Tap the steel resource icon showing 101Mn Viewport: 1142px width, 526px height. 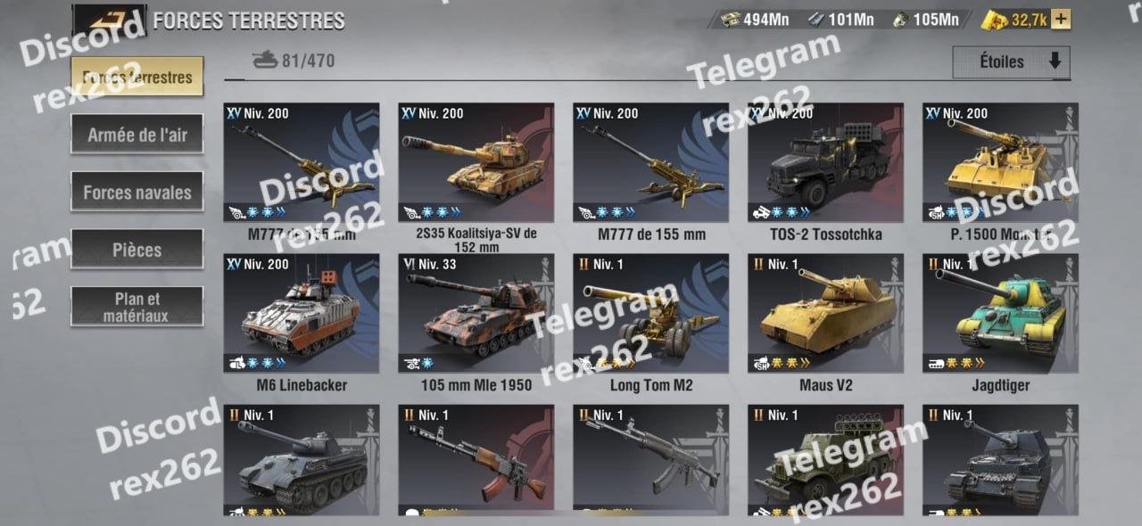[816, 19]
